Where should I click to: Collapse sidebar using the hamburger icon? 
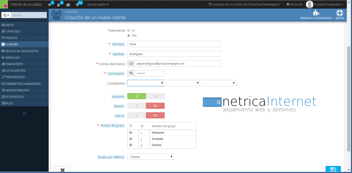(x=24, y=114)
